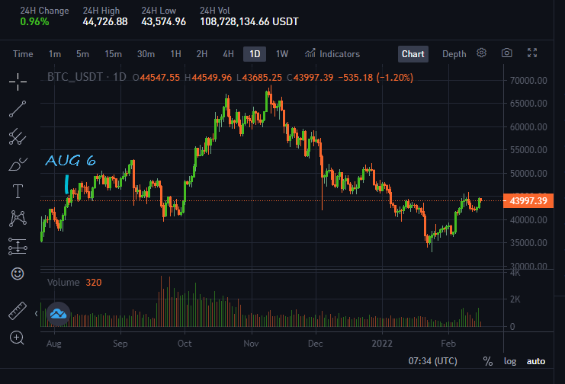Toggle percent scale mode
565x384 pixels.
487,361
